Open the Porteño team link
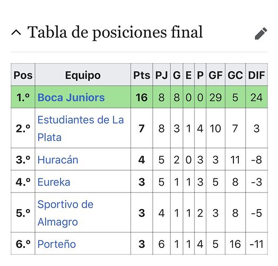Screen dimensions: 278x266 57,244
